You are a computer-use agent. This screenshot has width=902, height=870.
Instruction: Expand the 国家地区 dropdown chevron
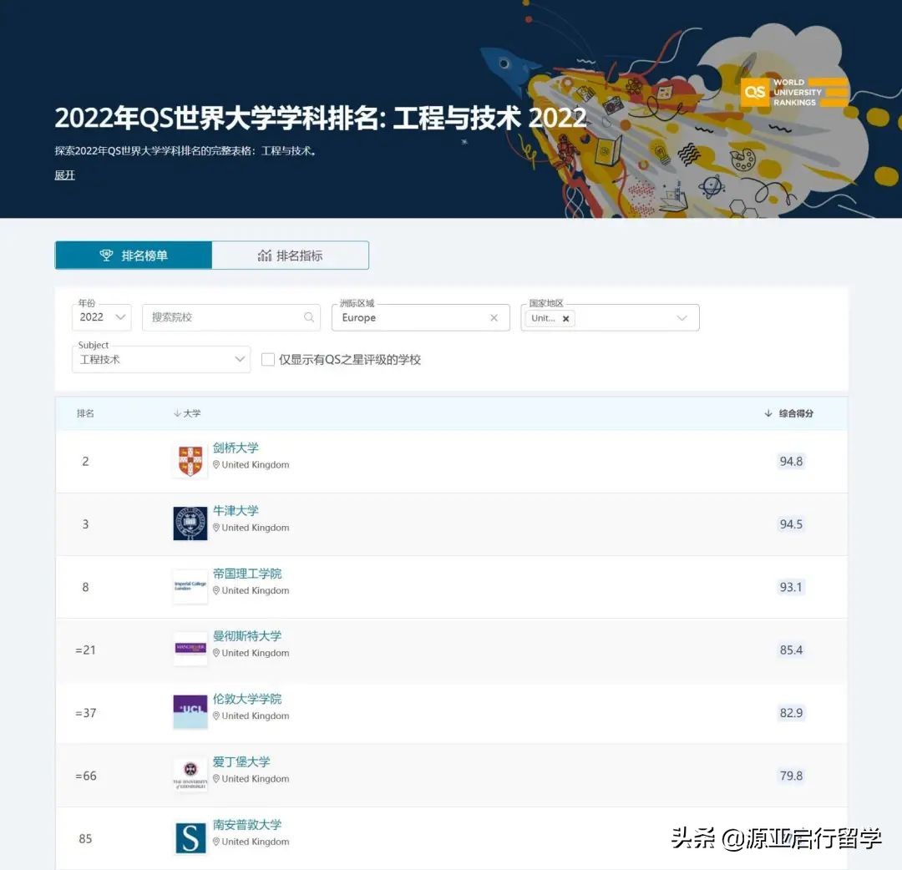[682, 317]
